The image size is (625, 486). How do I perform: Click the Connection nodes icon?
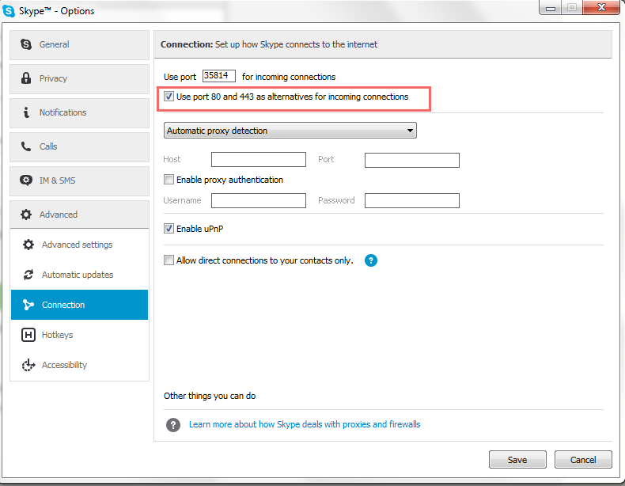click(28, 305)
